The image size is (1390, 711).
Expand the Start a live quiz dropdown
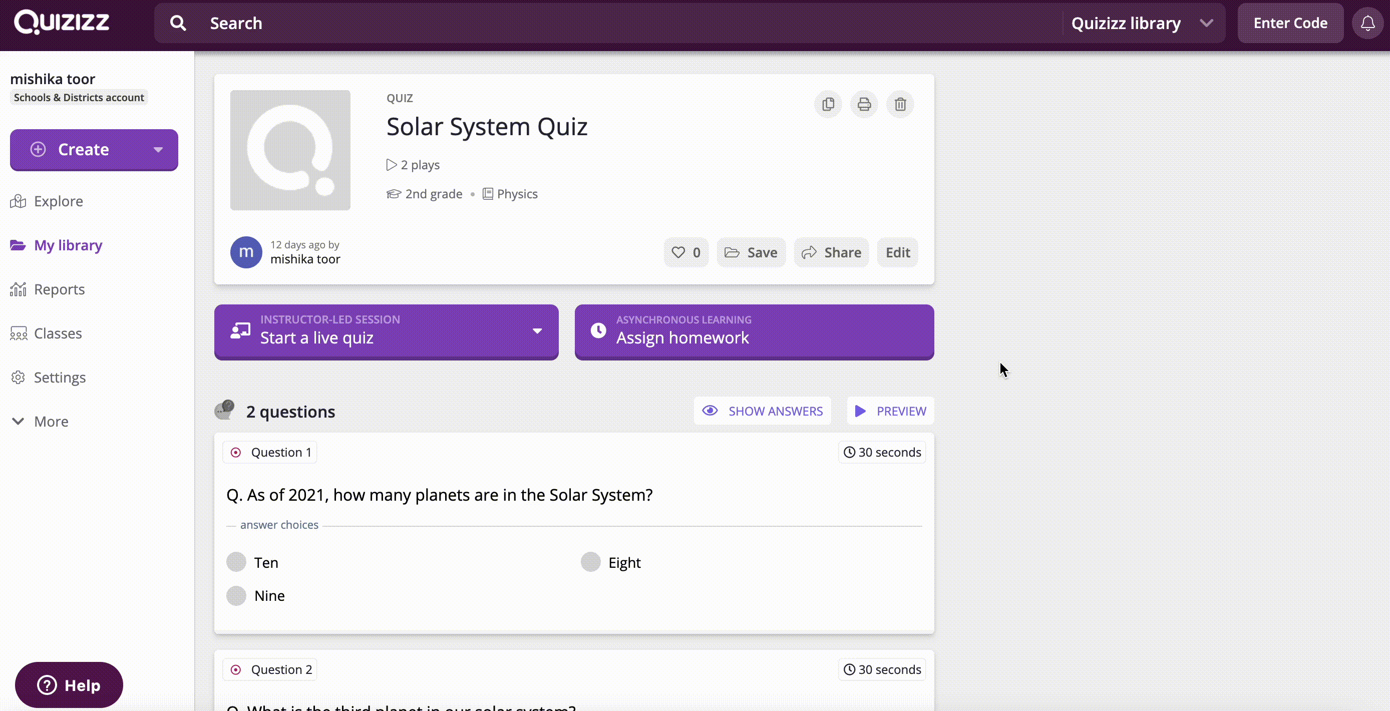pyautogui.click(x=536, y=331)
